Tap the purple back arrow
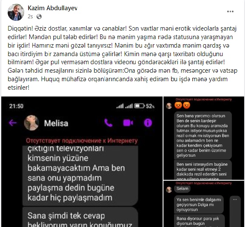The height and width of the screenshot is (227, 245). pos(13,123)
